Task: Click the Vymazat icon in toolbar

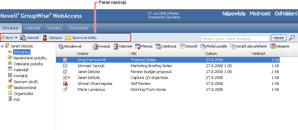Action: pos(95,46)
